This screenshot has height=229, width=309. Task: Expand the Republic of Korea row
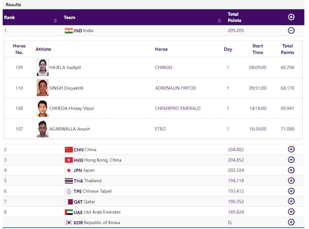pyautogui.click(x=291, y=222)
